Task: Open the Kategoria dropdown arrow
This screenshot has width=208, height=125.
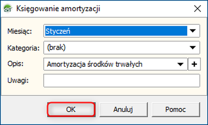Action: (x=193, y=47)
